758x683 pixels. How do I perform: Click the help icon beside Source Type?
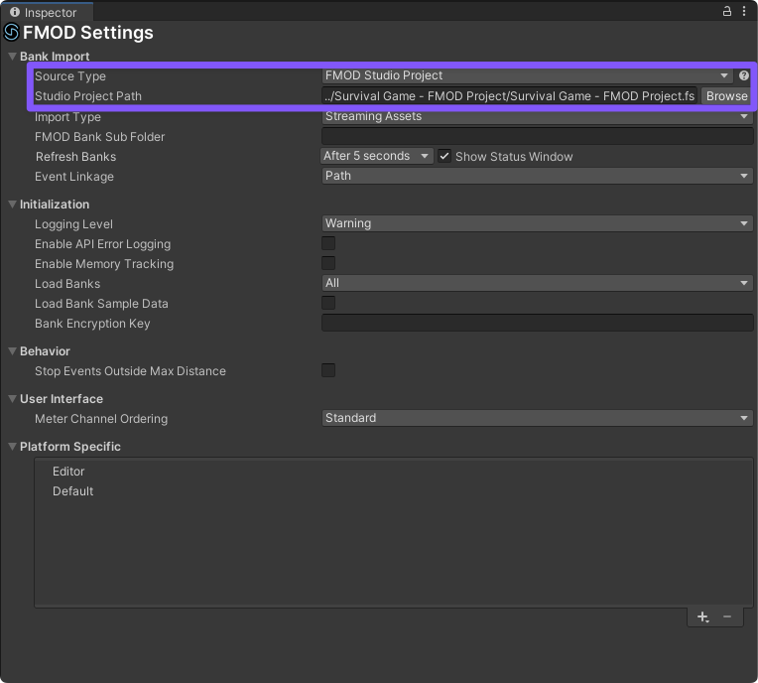(743, 75)
